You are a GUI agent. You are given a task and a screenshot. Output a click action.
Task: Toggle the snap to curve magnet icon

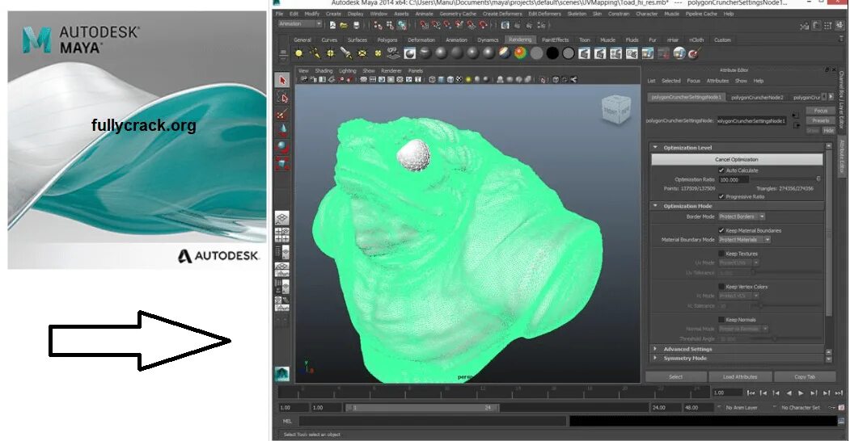[x=436, y=25]
